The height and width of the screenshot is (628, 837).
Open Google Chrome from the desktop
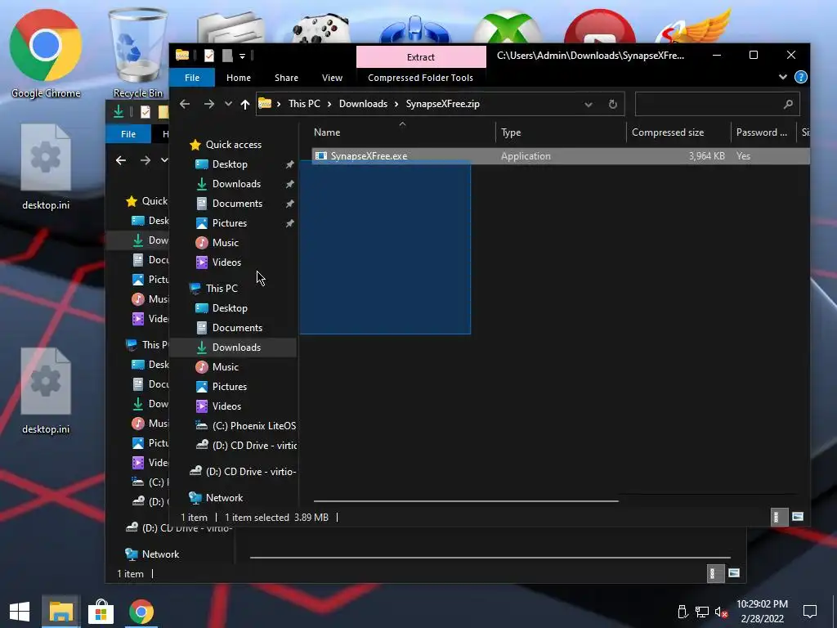pos(46,54)
